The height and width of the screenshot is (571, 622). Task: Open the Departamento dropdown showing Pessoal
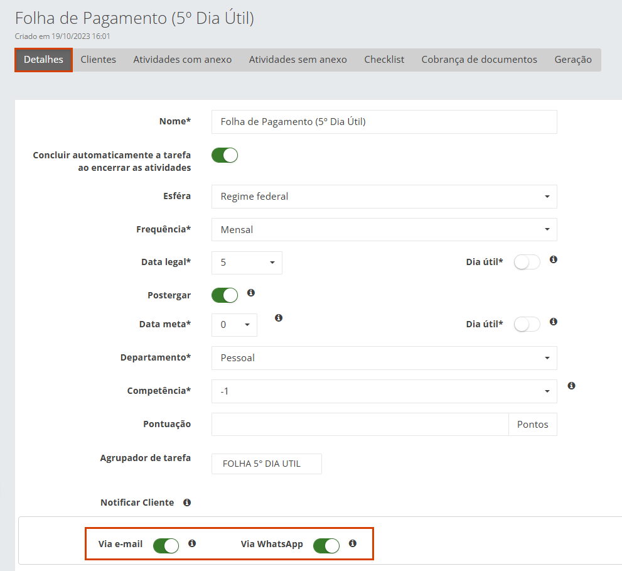(384, 358)
